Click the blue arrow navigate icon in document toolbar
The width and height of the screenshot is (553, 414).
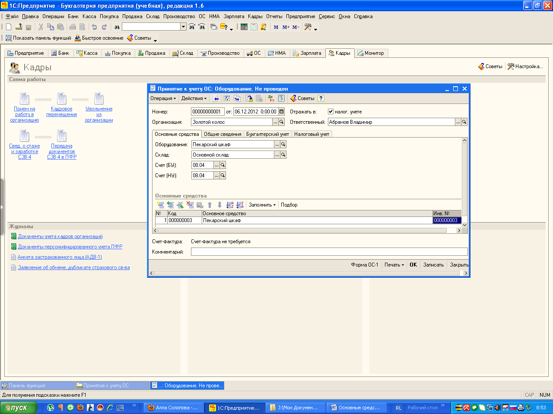pyautogui.click(x=216, y=98)
